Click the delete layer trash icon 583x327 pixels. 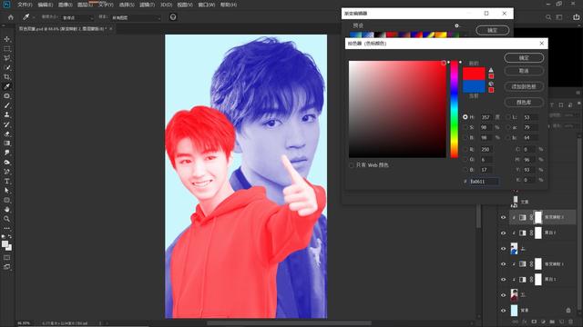tap(571, 322)
